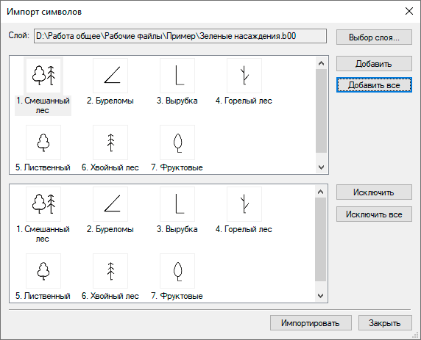421x340 pixels.
Task: Click the up arrow of the bottom list scrollbar
Action: (x=321, y=192)
